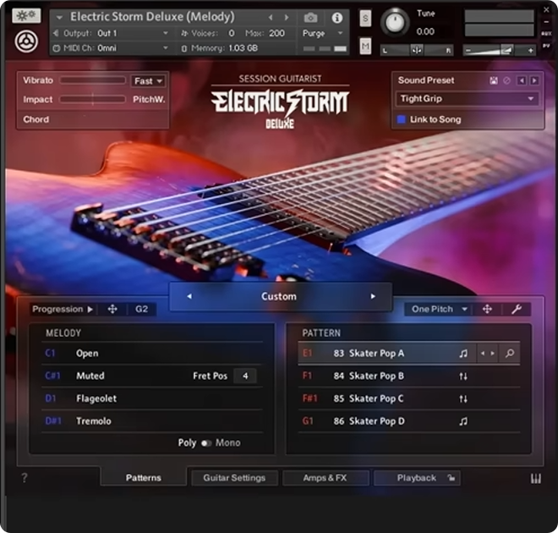Image resolution: width=558 pixels, height=533 pixels.
Task: Click the Vibrato amount slider
Action: pyautogui.click(x=92, y=80)
